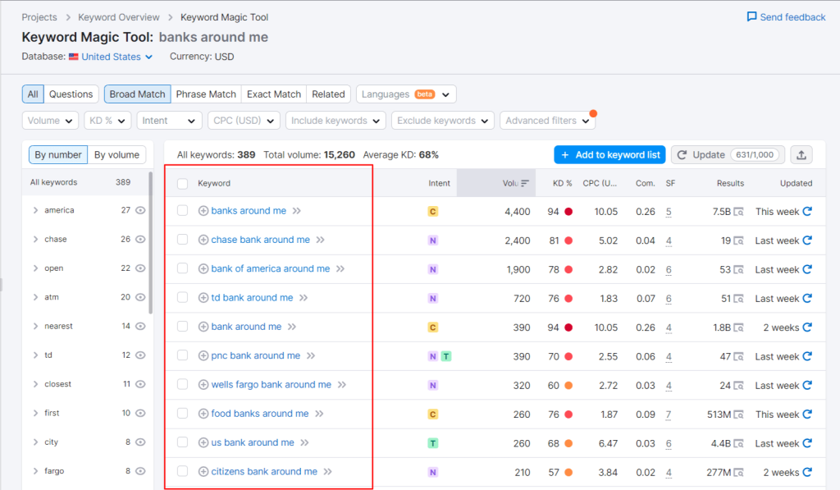Image resolution: width=840 pixels, height=490 pixels.
Task: Click the Send feedback chat icon
Action: (x=751, y=16)
